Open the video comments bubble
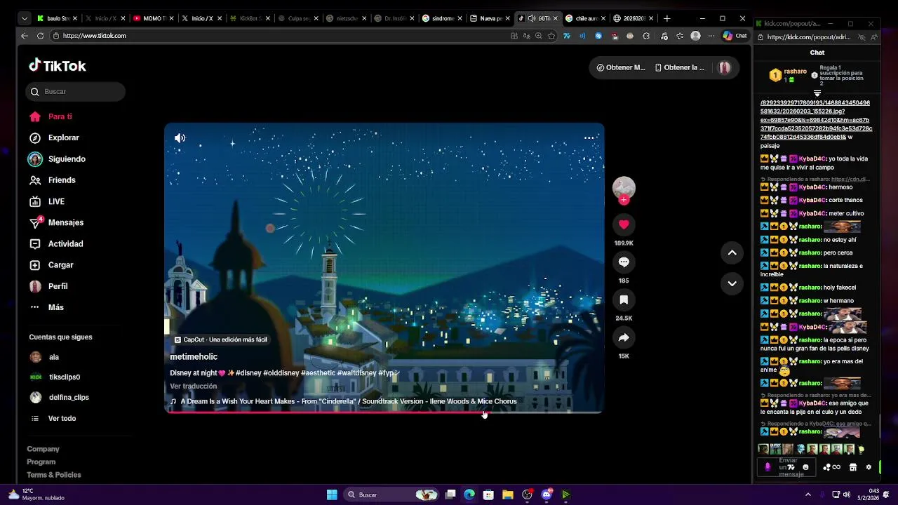Screen dimensions: 898x505 point(624,262)
